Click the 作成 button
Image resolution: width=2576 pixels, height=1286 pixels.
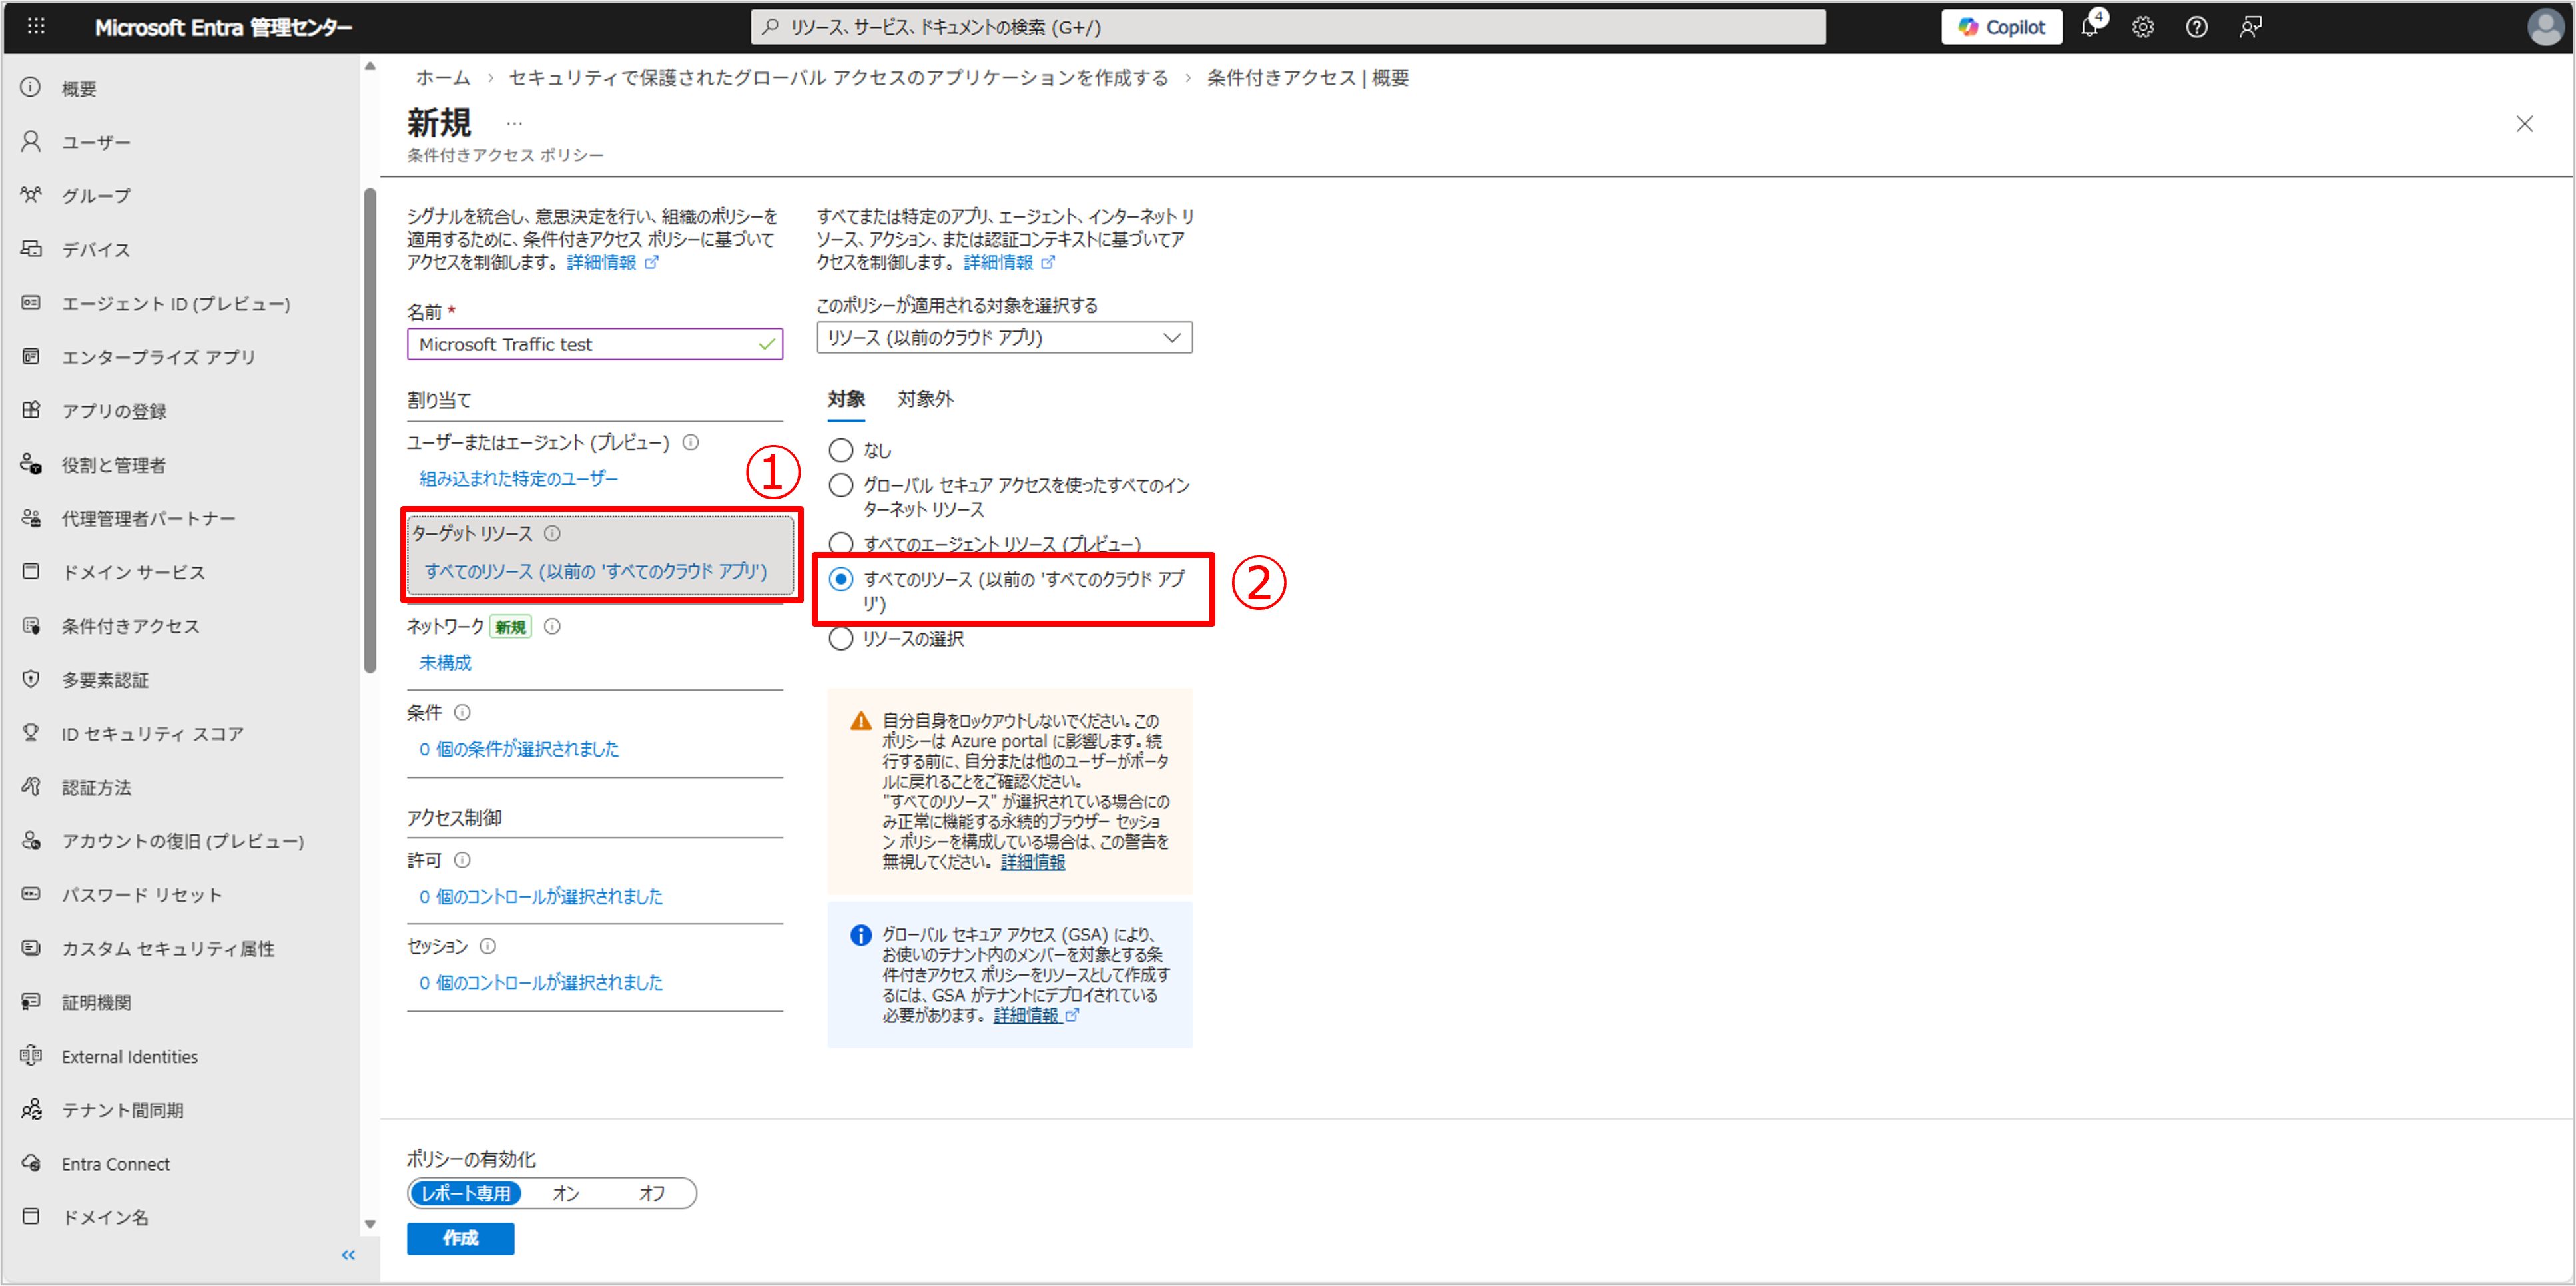pos(460,1238)
